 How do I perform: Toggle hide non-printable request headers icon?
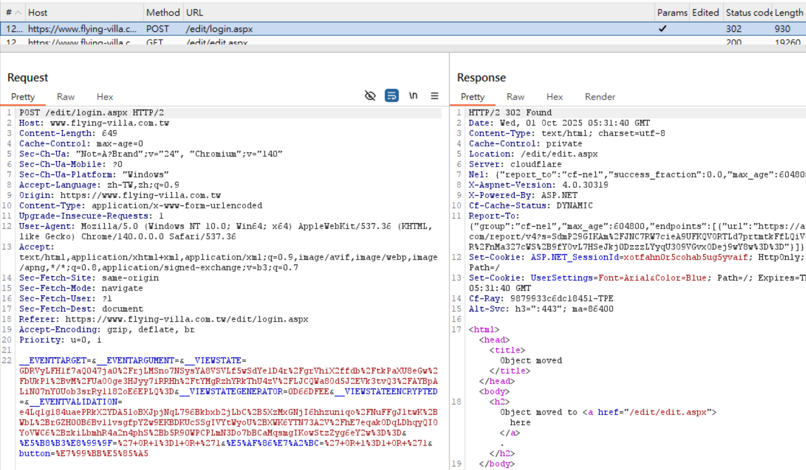click(370, 96)
